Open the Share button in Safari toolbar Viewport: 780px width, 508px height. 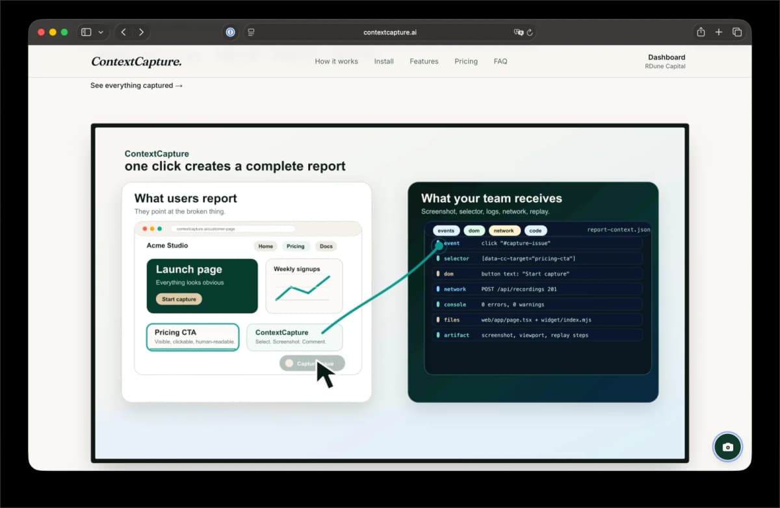point(701,32)
